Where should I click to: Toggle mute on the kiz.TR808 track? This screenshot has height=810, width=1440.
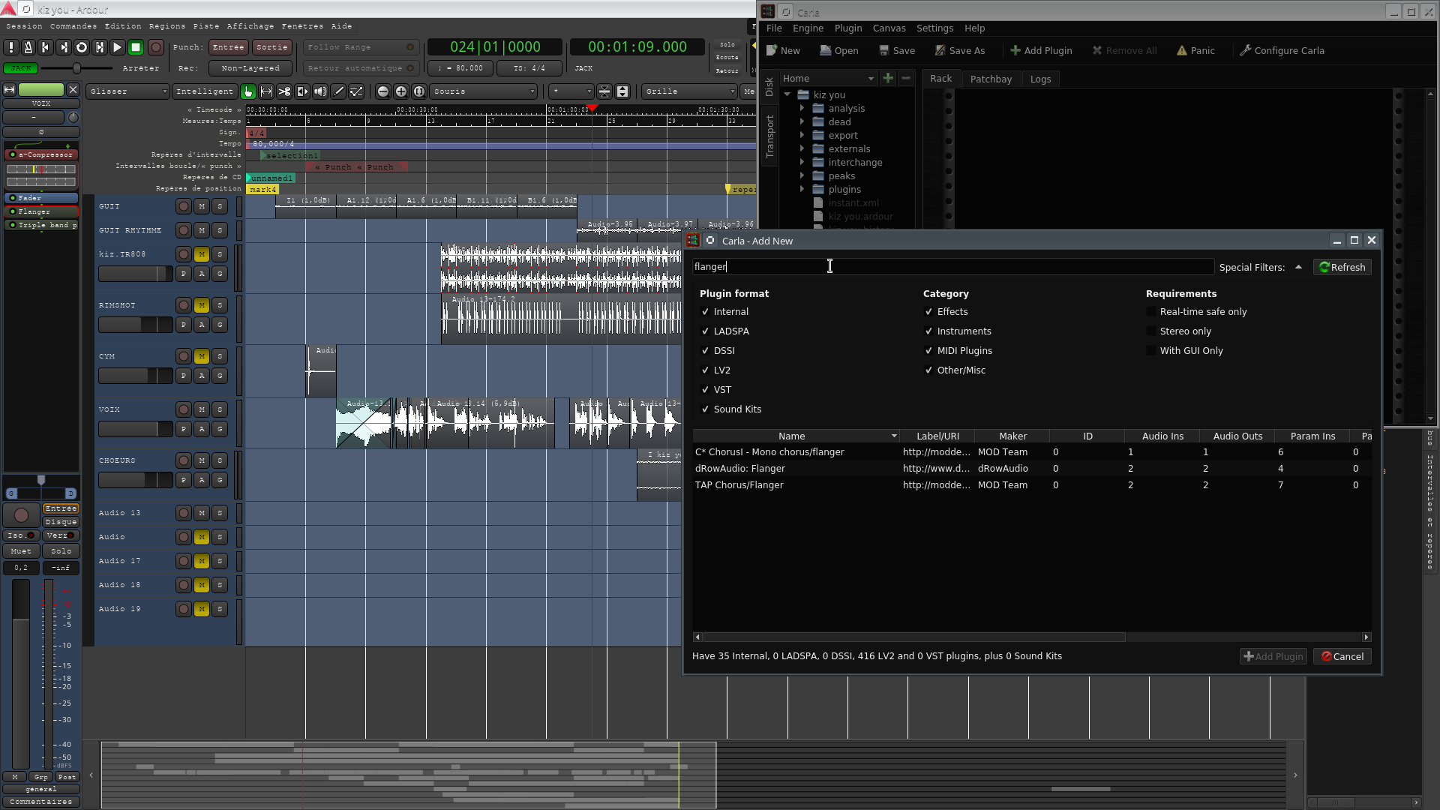click(x=202, y=254)
